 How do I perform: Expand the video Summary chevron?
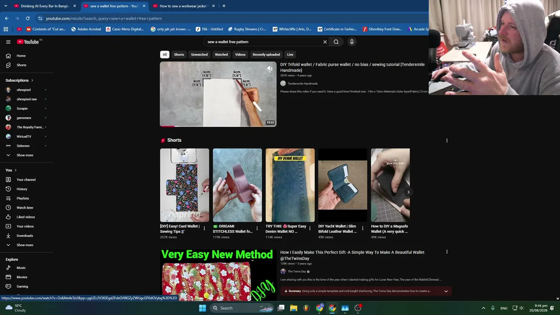click(446, 291)
